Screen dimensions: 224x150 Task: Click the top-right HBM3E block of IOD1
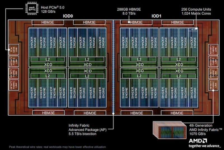[178, 22]
